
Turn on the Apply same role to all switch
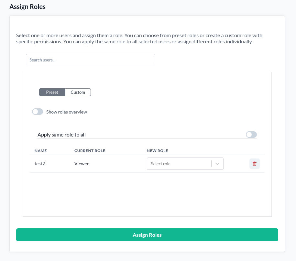pyautogui.click(x=251, y=135)
